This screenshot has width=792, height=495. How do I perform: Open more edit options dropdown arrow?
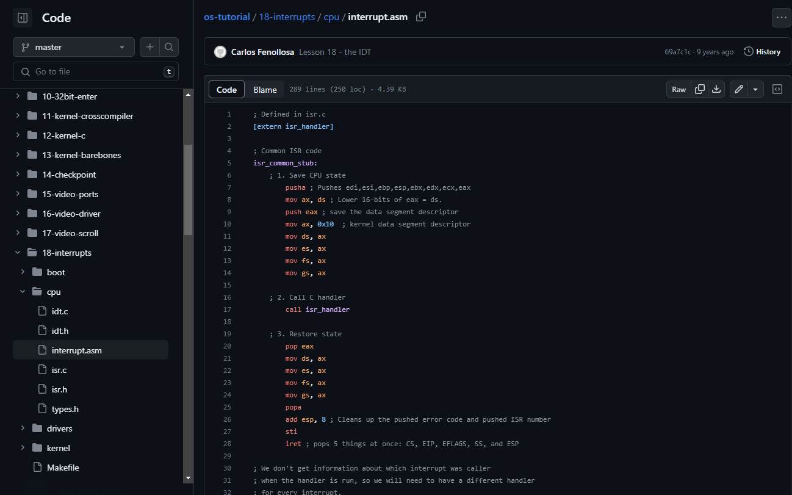click(755, 89)
